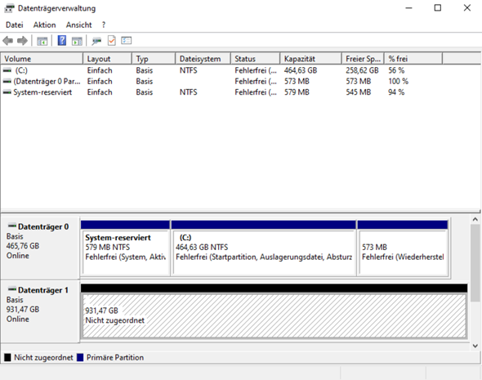Image resolution: width=482 pixels, height=380 pixels.
Task: Click the blue Primäre Partition legend swatch
Action: [80, 358]
